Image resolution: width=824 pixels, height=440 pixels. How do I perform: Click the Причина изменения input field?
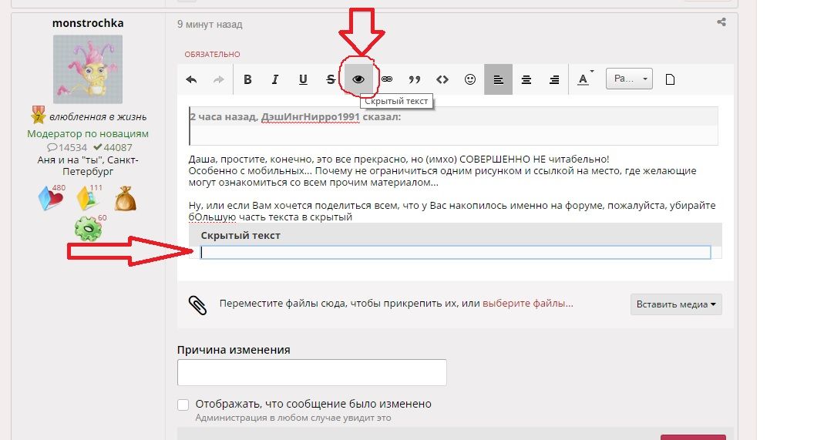coord(311,372)
